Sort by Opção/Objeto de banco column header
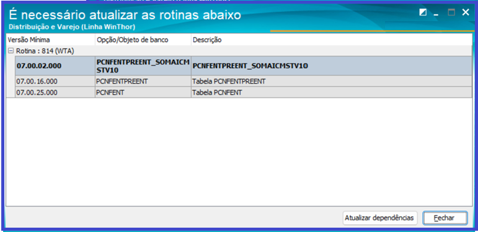The image size is (478, 232). (143, 40)
